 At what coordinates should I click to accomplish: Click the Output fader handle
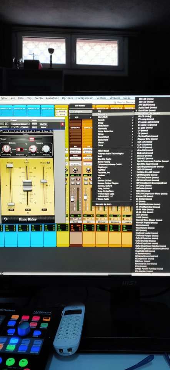[x=44, y=181]
